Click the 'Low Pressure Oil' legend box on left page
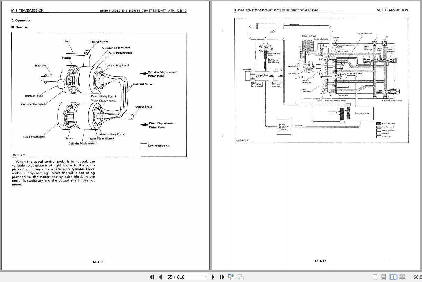This screenshot has width=422, height=282. tap(143, 146)
